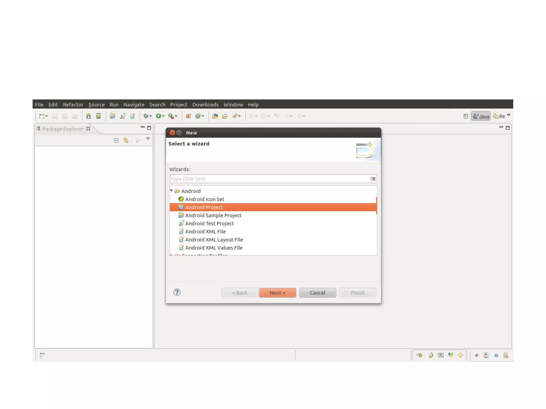Toggle Link with Editor in Package Explorer
Screen dimensions: 546x409
pyautogui.click(x=126, y=140)
